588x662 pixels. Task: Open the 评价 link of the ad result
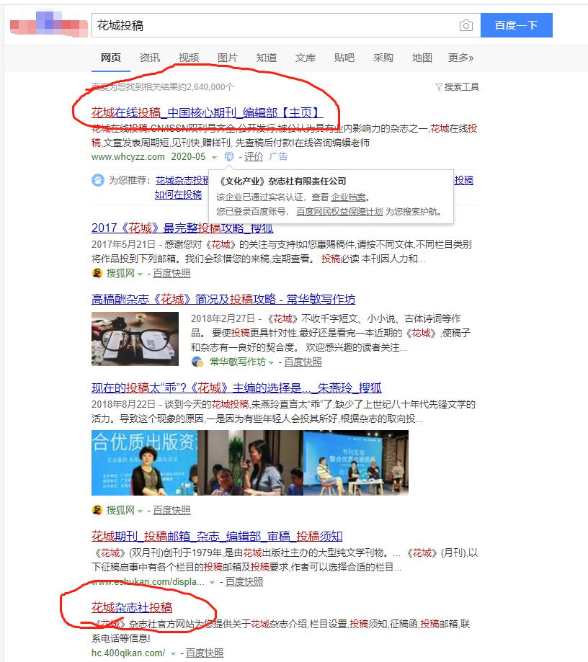click(254, 156)
